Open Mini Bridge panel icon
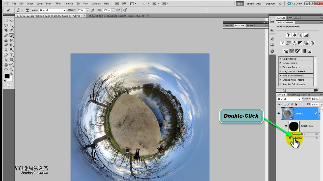The image size is (323, 181). [x=272, y=22]
